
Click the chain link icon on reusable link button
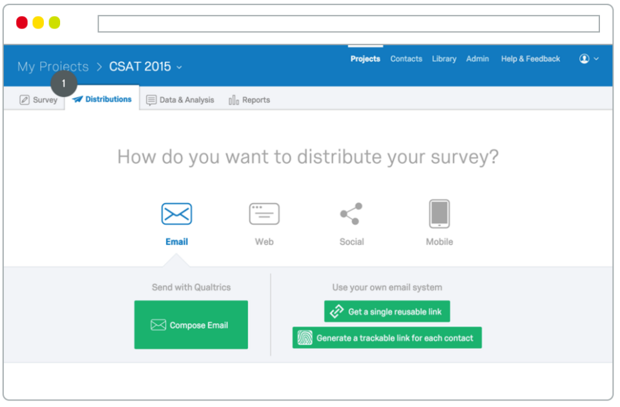336,311
